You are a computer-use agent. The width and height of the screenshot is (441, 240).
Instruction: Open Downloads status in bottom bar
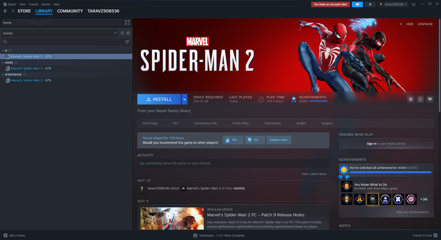[219, 236]
